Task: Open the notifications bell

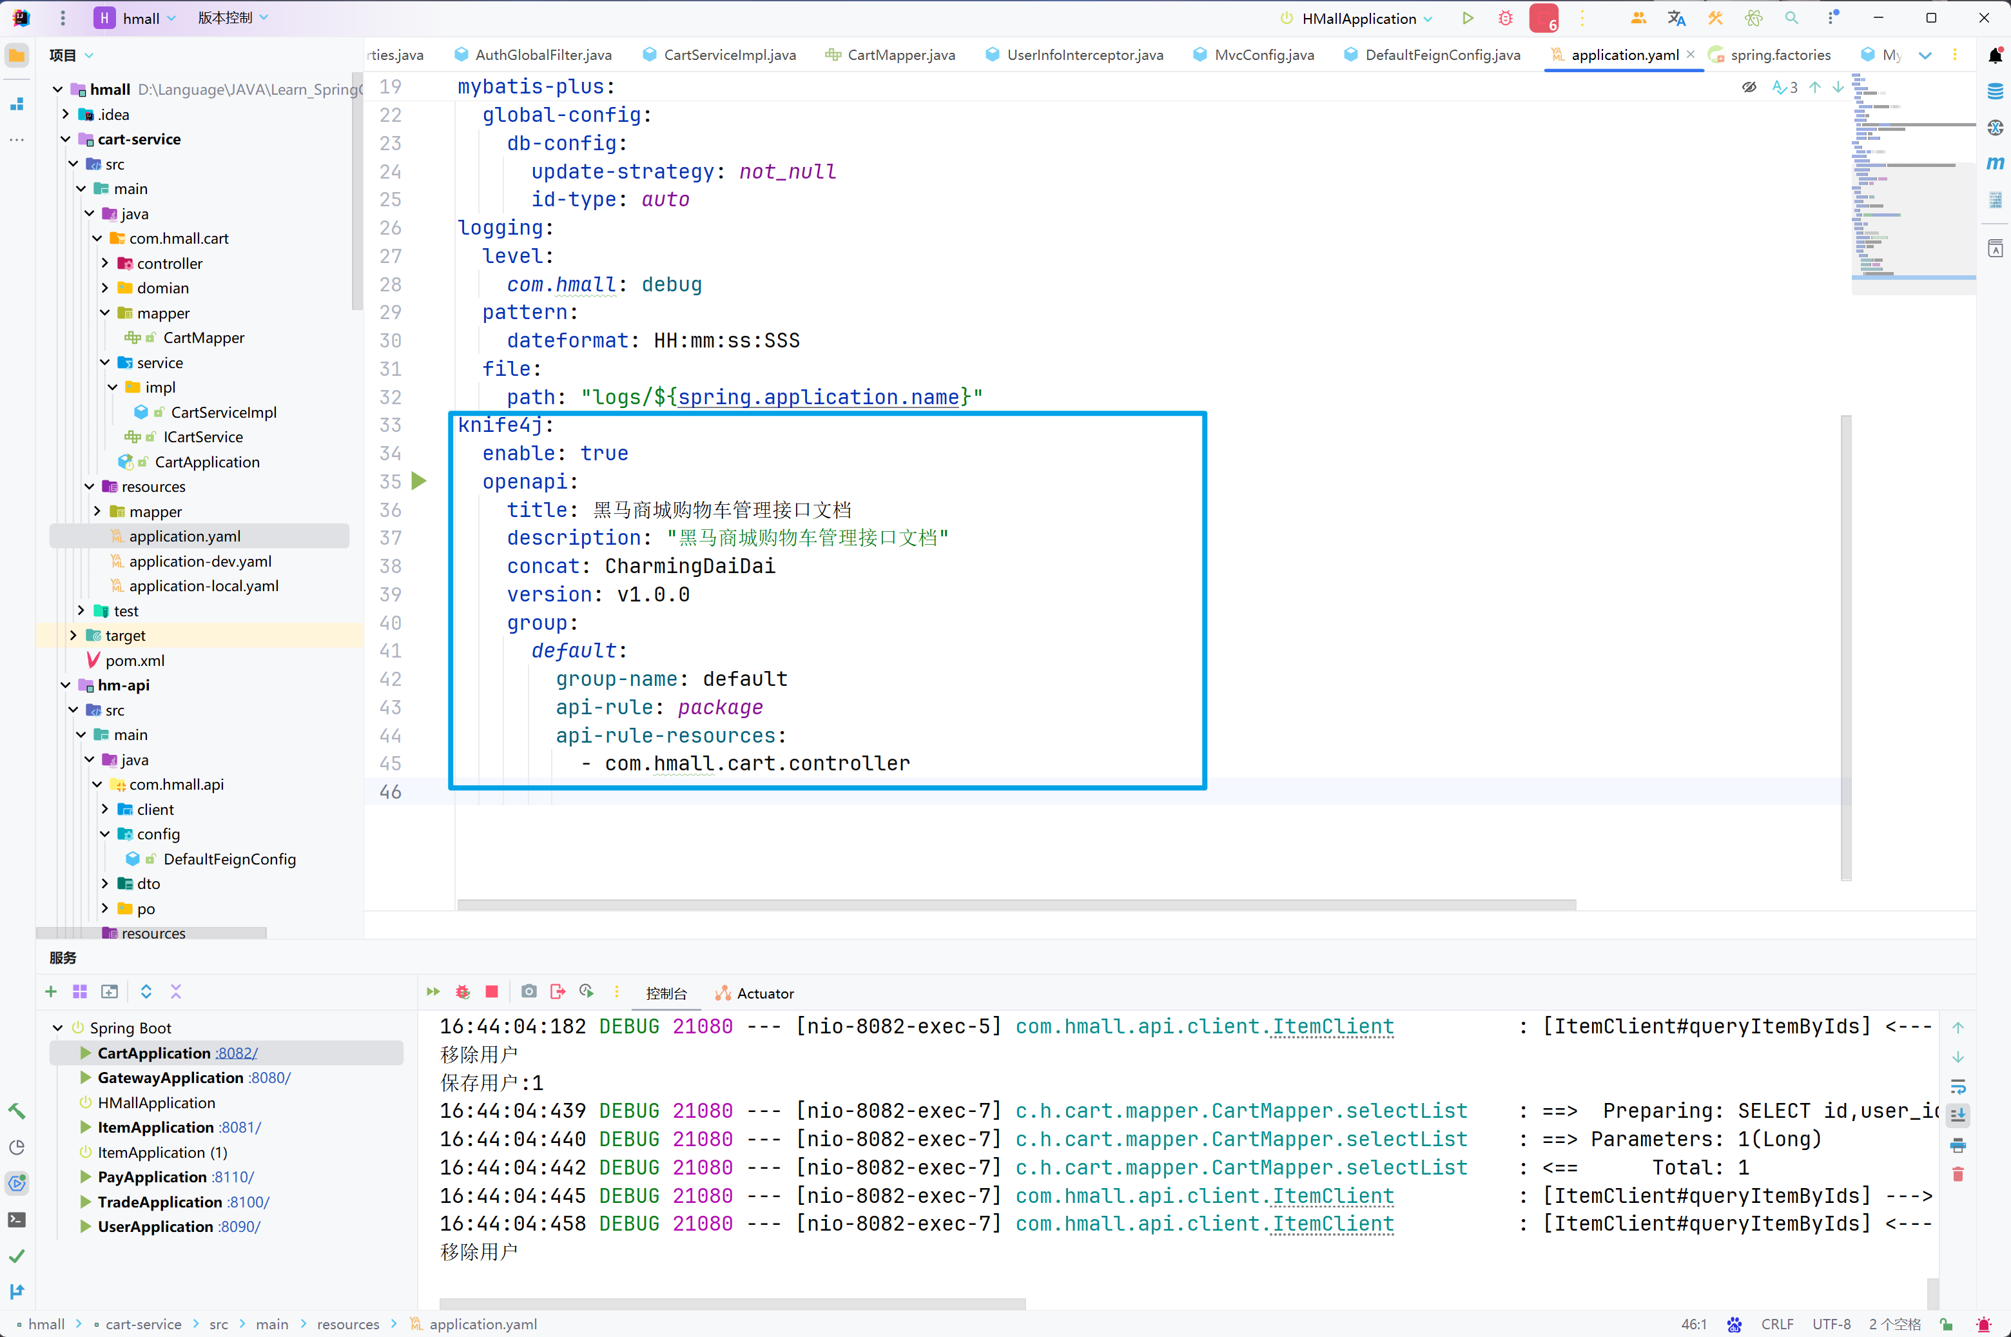Action: pyautogui.click(x=1995, y=55)
